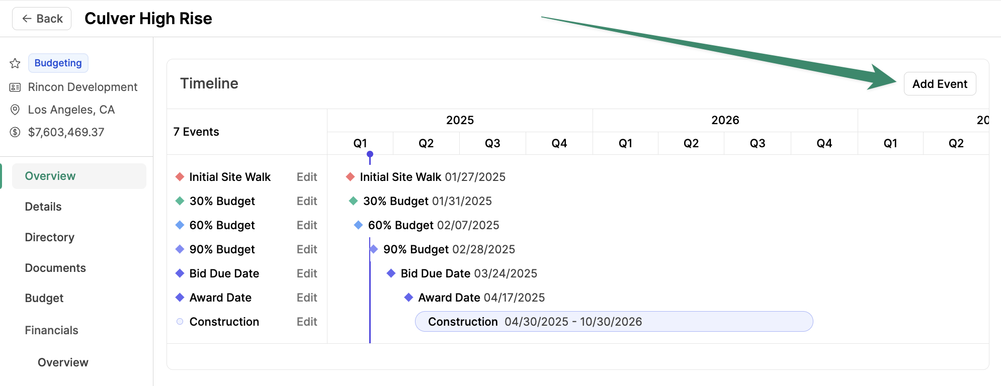The width and height of the screenshot is (1001, 386).
Task: Click the 7 Events label
Action: [x=196, y=132]
